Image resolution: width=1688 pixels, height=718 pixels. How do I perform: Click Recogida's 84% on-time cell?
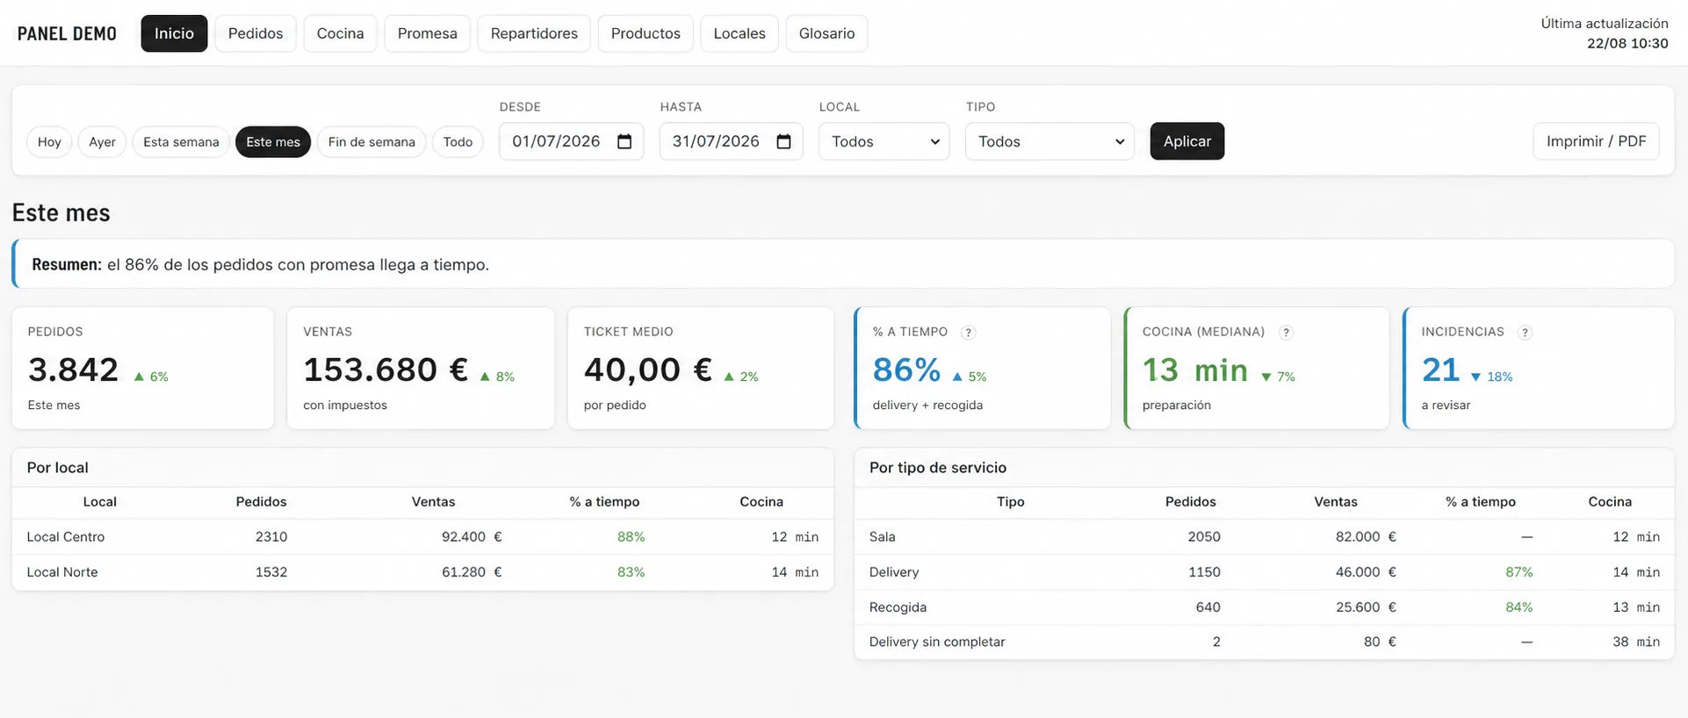point(1519,607)
